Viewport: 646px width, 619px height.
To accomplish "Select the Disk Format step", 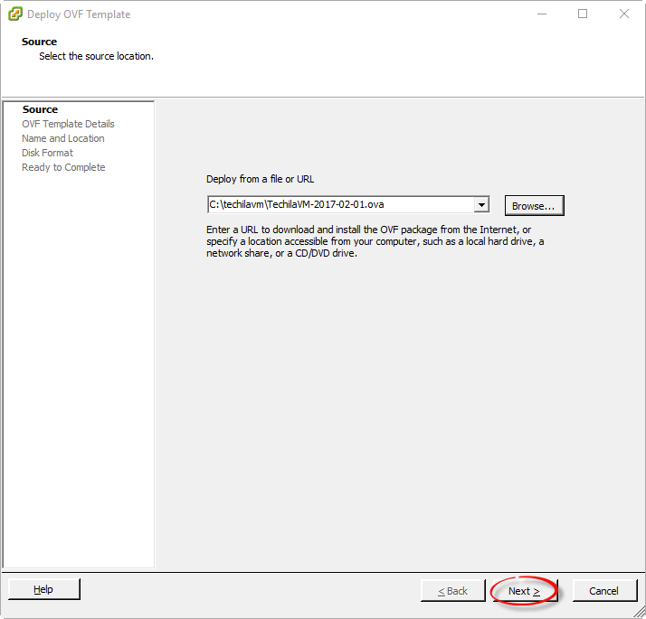I will (47, 153).
